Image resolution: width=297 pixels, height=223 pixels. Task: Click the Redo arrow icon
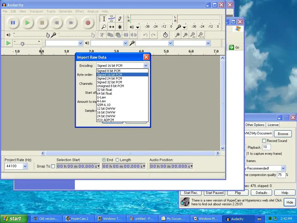pyautogui.click(x=153, y=35)
